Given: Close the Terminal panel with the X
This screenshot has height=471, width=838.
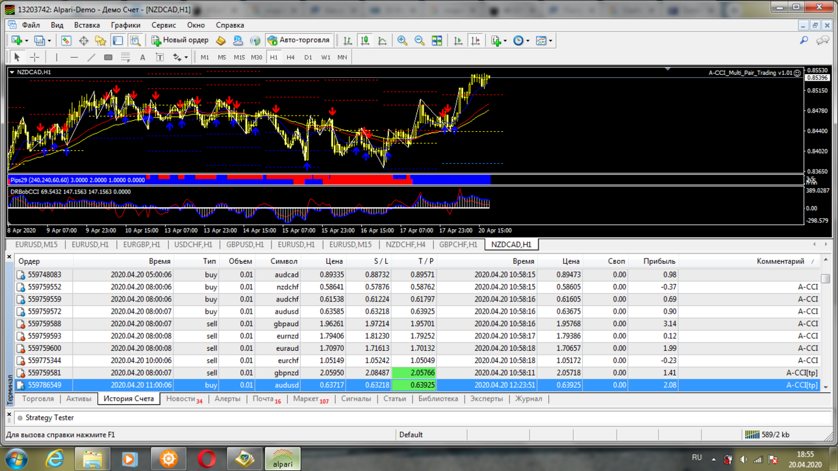Looking at the screenshot, I should point(9,258).
